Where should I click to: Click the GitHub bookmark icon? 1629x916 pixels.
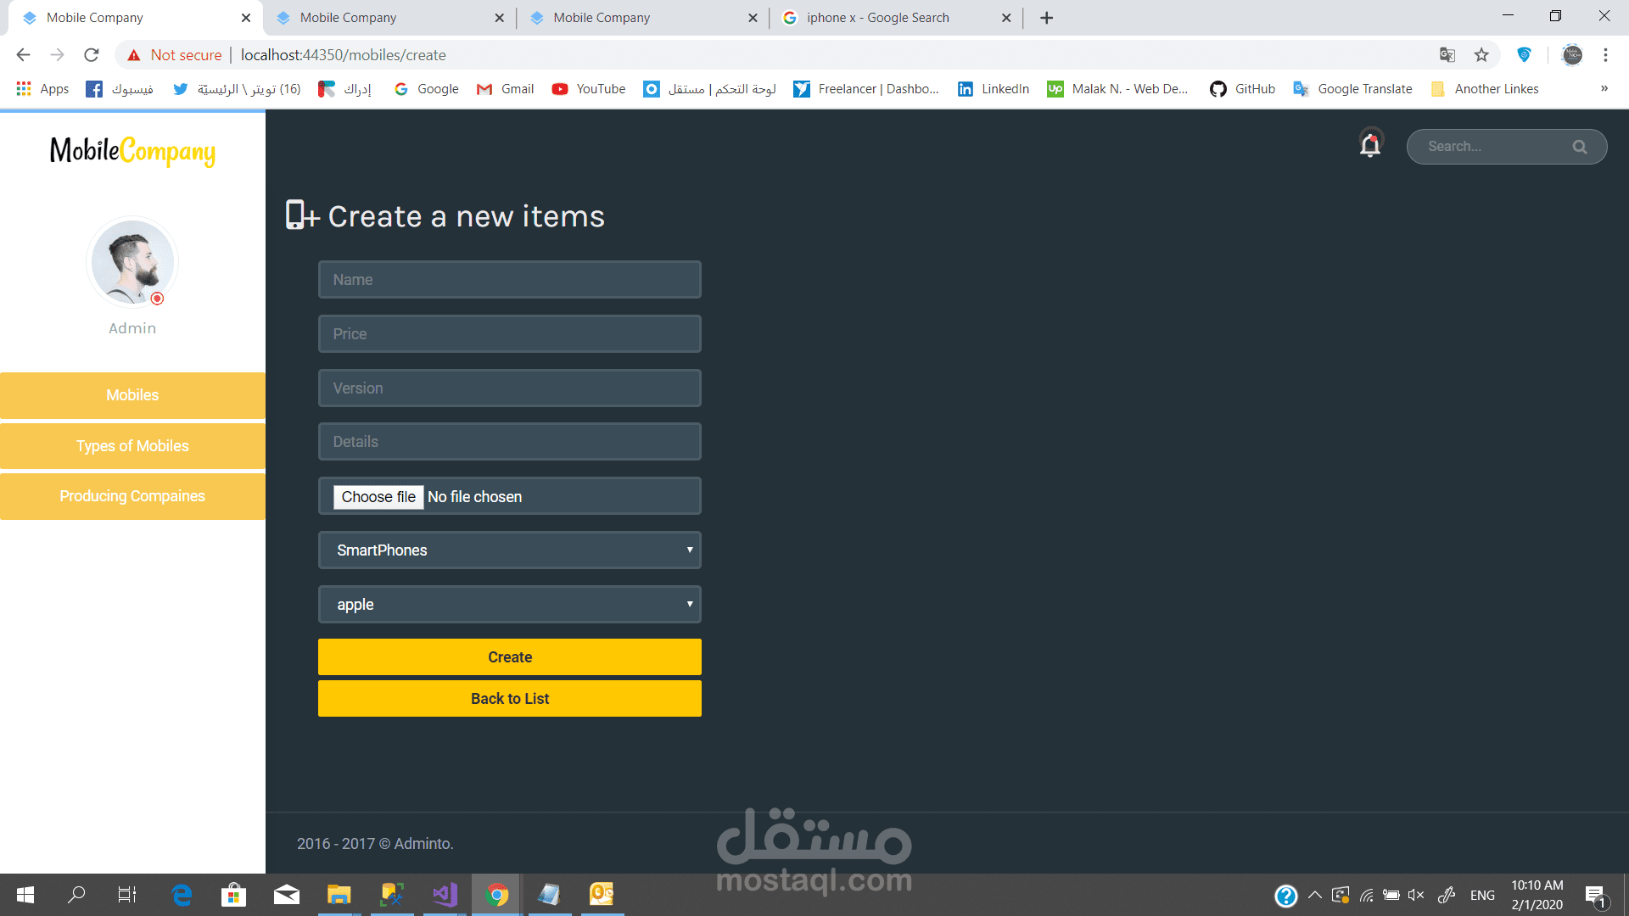pos(1218,89)
